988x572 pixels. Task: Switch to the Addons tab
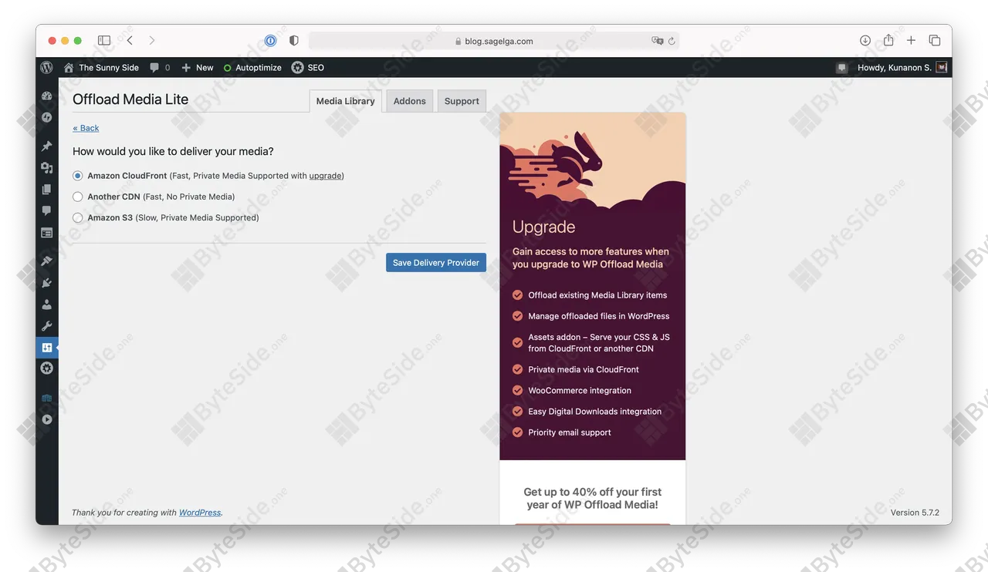click(x=410, y=101)
